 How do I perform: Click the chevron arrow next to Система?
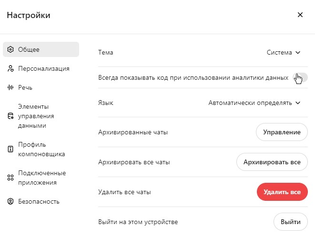298,53
